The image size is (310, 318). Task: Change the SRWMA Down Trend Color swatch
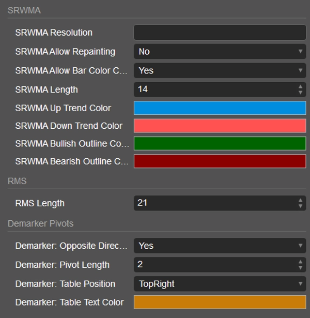220,126
